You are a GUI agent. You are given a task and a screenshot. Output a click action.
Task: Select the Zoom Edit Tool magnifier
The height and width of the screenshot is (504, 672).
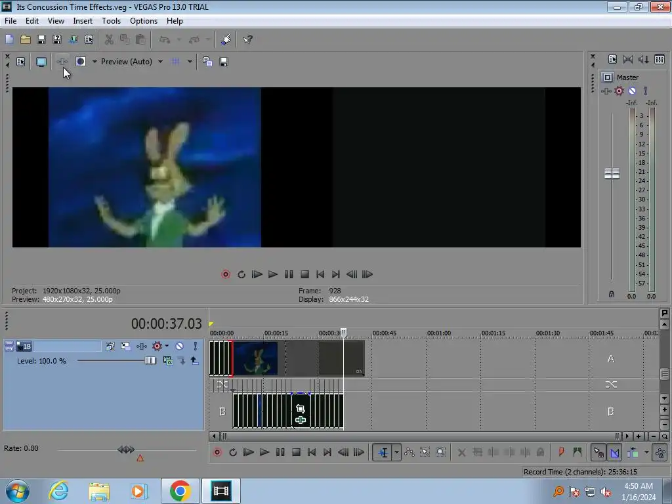coord(440,453)
